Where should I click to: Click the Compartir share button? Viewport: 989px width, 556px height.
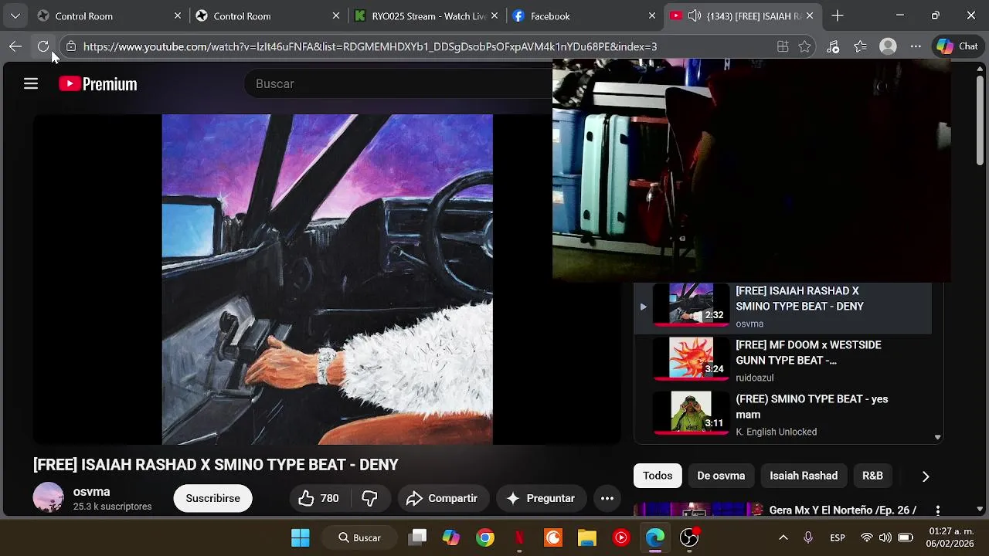tap(442, 498)
